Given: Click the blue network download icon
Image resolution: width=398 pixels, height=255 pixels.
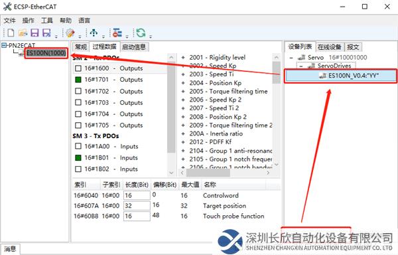Looking at the screenshot, I should (x=94, y=33).
